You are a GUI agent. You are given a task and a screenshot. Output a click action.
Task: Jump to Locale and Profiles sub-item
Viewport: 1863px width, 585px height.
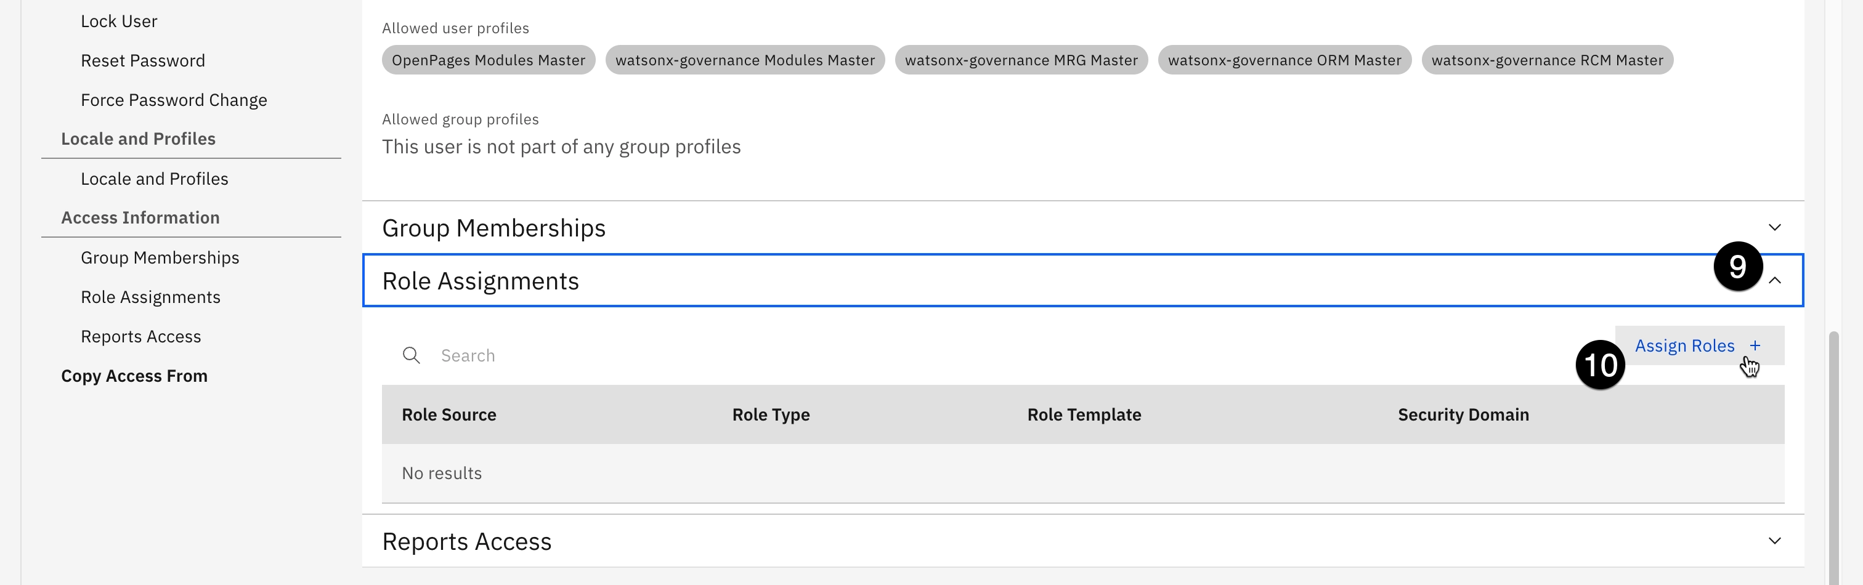pos(154,179)
